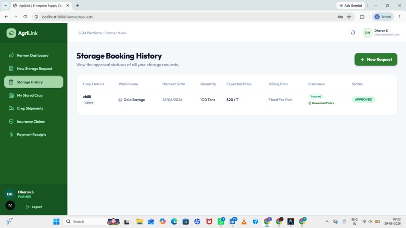The width and height of the screenshot is (406, 228).
Task: Click the Crop Details column header
Action: [94, 84]
